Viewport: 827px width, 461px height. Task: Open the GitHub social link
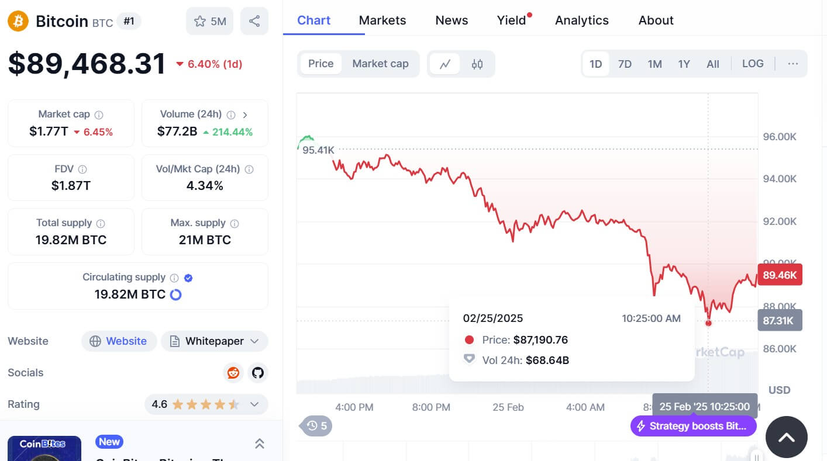coord(257,373)
